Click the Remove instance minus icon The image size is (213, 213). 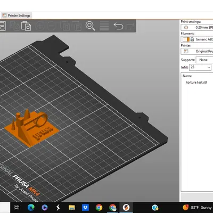coord(52,26)
